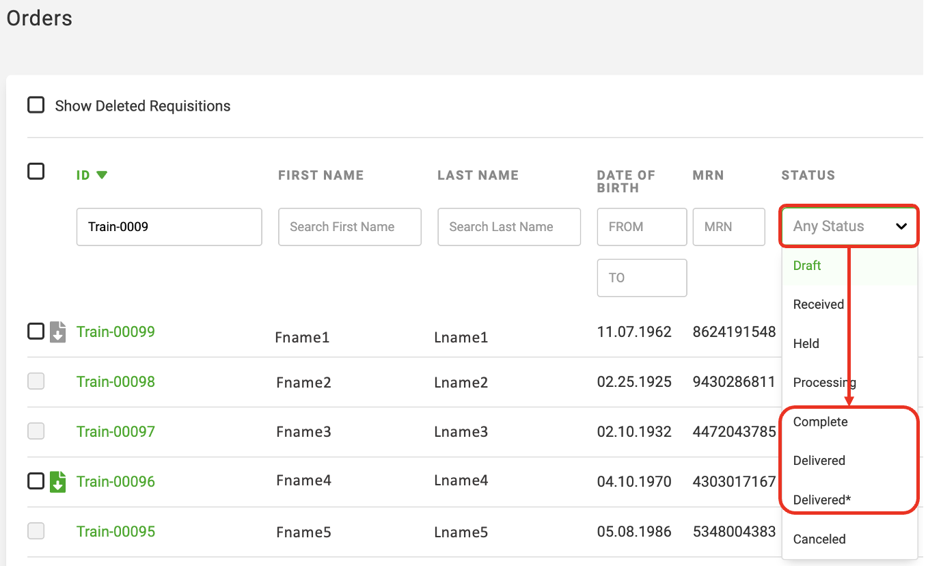Open order Train-00098 link
This screenshot has width=928, height=566.
coord(115,381)
